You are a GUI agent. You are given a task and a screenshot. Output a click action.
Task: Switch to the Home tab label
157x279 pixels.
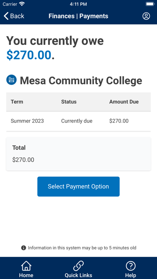[26, 275]
